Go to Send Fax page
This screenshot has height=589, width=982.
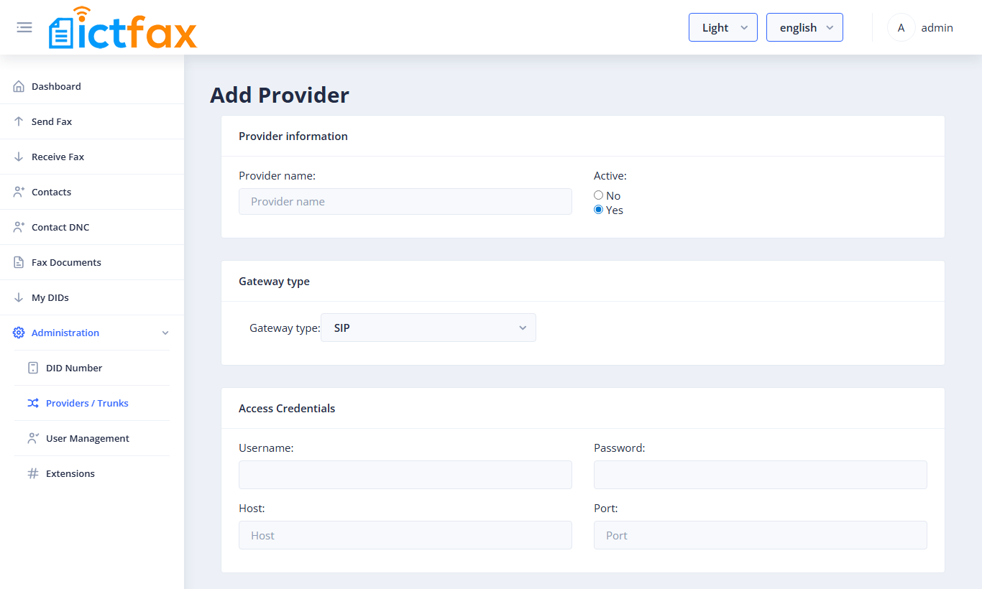coord(52,121)
